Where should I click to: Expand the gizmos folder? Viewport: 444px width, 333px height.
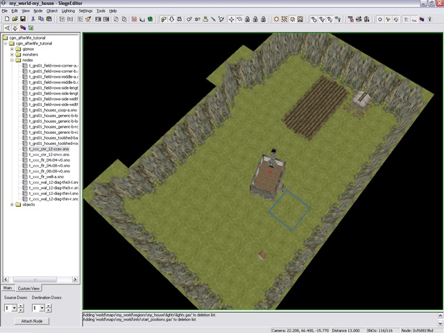tap(12, 49)
